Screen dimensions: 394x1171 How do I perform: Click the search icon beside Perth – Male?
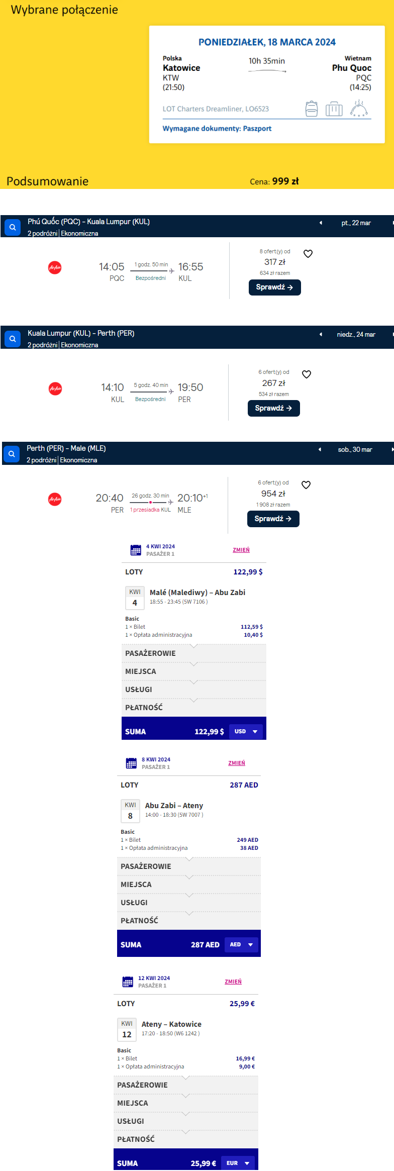tap(12, 454)
